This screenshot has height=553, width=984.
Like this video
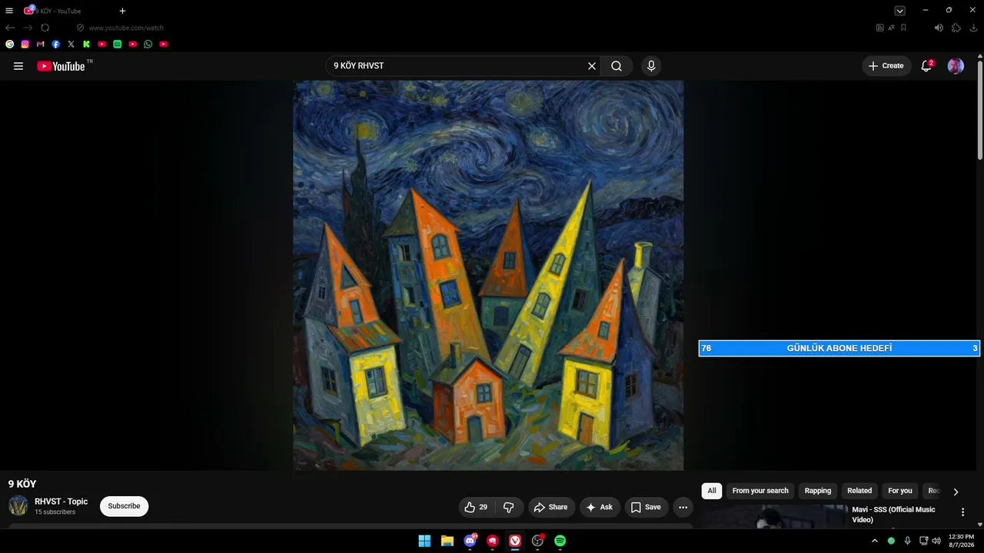(477, 507)
